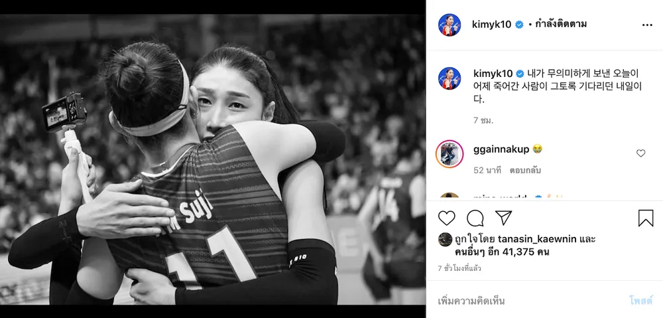Open kimyk10 avatar beside caption
Viewport: 663px width, 318px height.
450,78
